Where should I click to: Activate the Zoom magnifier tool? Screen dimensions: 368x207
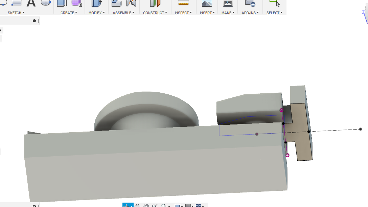point(155,206)
